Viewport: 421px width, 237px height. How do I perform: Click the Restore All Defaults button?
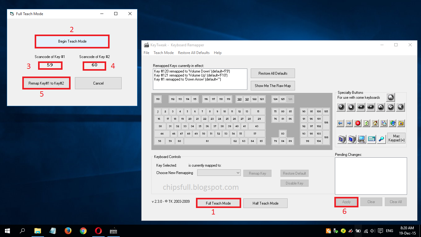(273, 73)
